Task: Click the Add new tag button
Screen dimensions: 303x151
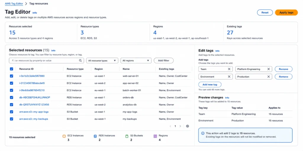Action: [x=210, y=85]
